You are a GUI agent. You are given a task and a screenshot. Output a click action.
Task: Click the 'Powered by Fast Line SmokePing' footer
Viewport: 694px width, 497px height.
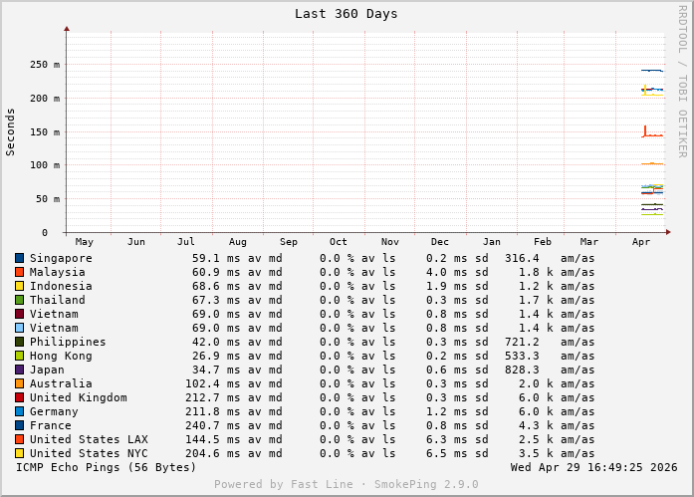(346, 485)
